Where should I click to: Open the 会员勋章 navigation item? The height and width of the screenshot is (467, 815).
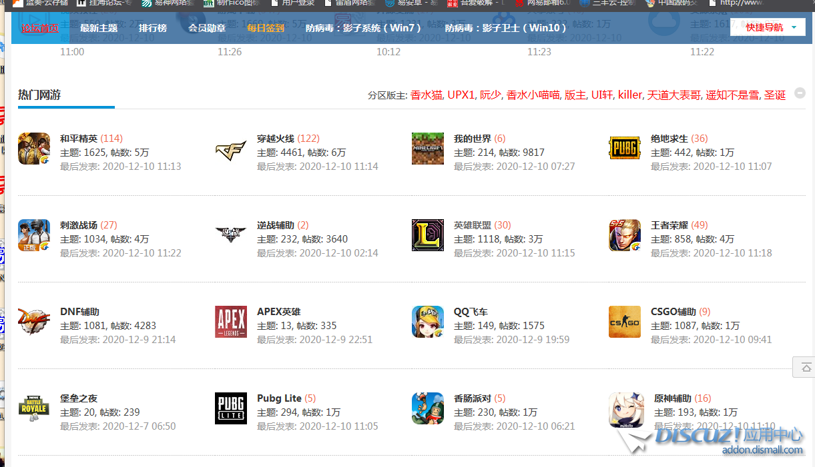pos(207,28)
